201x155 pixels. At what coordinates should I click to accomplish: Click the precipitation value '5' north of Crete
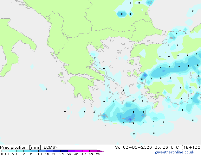[133, 112]
